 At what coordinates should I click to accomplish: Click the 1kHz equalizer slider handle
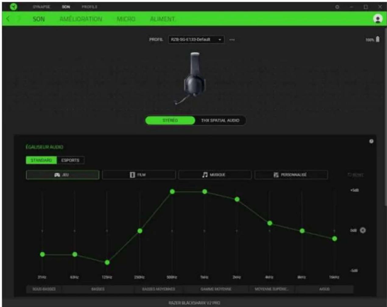tap(205, 191)
